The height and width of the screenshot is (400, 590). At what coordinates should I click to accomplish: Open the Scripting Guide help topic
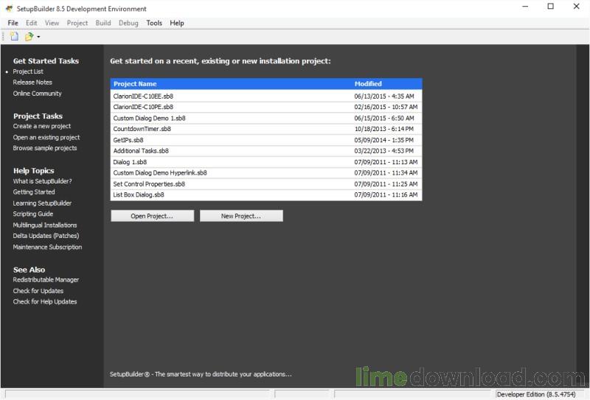32,214
